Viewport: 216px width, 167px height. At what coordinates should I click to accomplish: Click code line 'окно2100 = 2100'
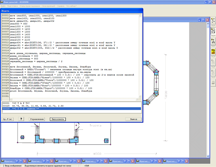[x=20, y=40]
